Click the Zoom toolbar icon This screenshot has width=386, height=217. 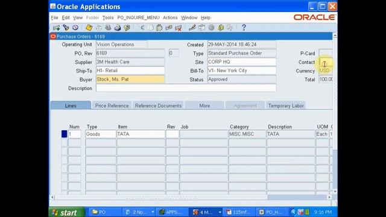tap(201, 28)
